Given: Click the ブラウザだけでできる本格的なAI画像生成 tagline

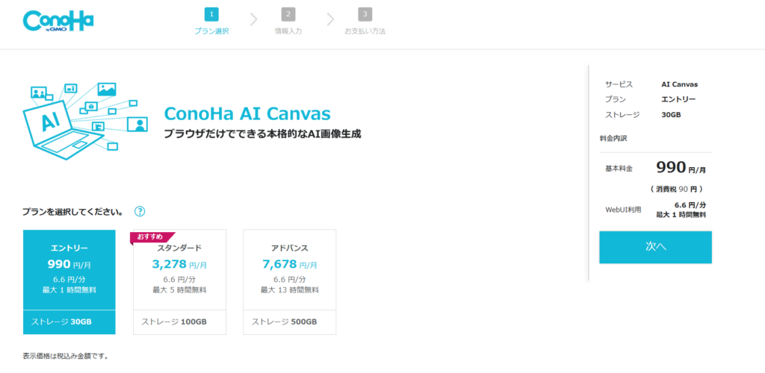Looking at the screenshot, I should (262, 134).
